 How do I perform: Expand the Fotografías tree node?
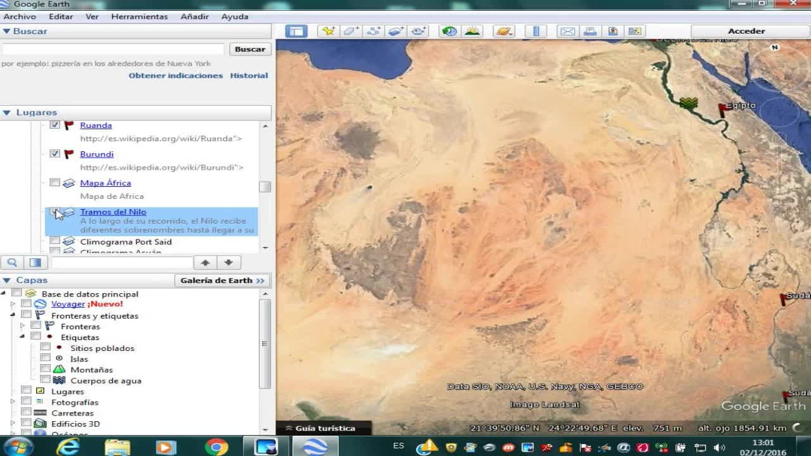(x=13, y=402)
